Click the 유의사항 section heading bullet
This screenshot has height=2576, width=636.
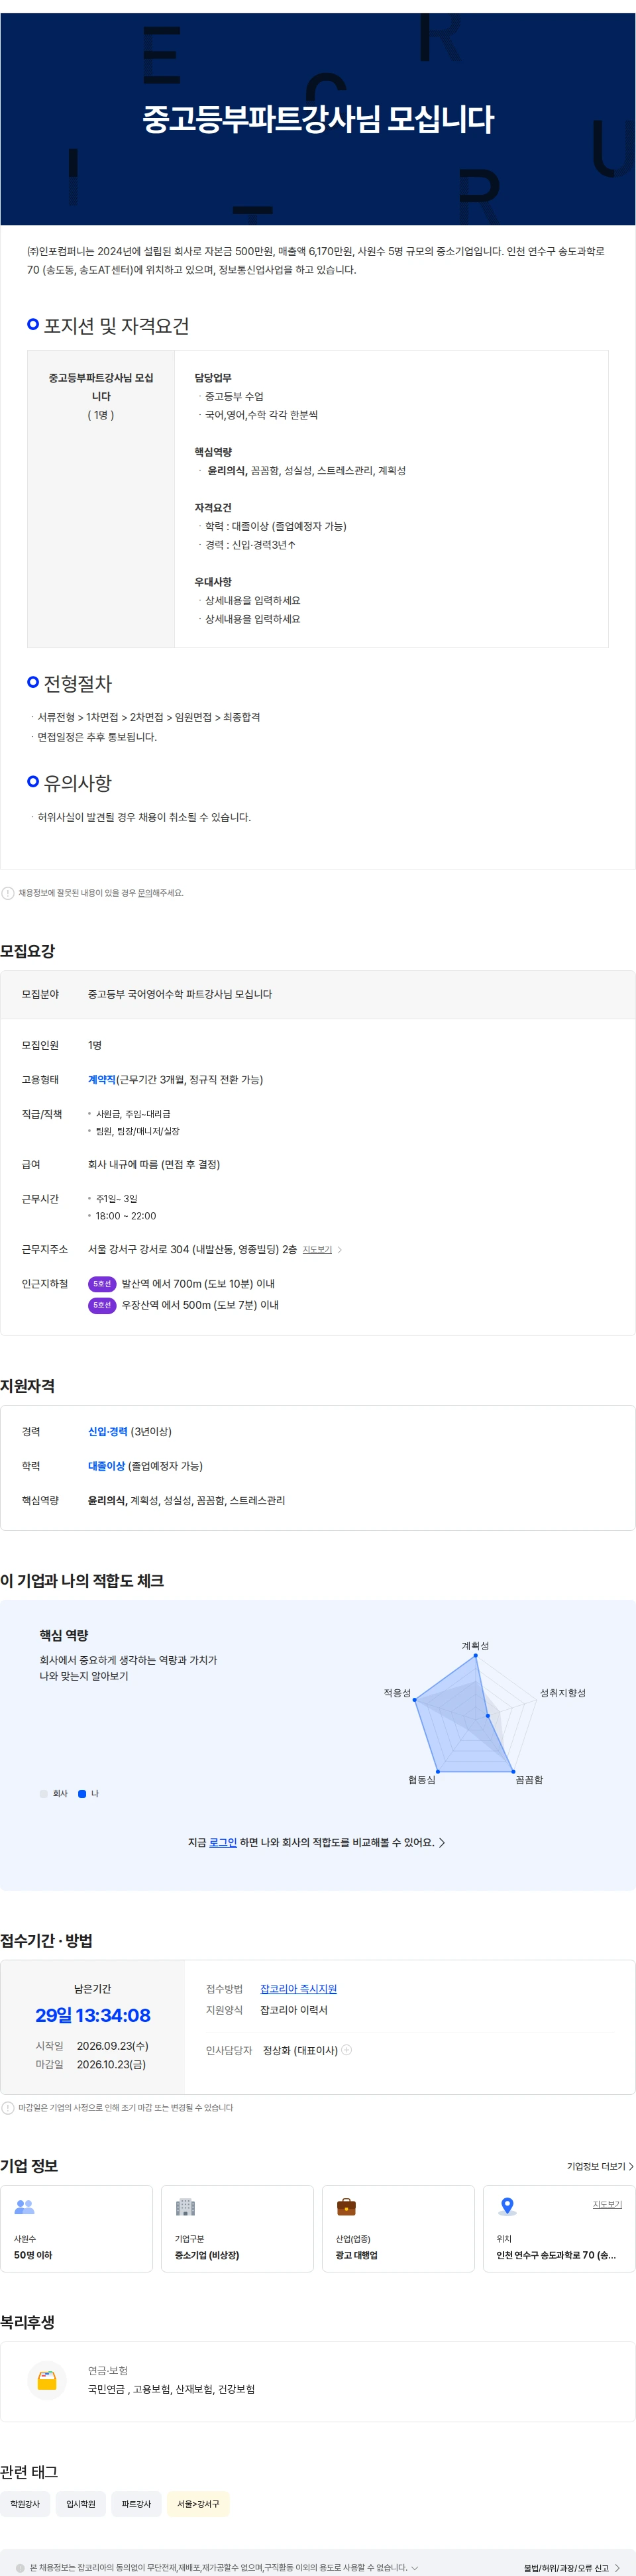pos(33,781)
